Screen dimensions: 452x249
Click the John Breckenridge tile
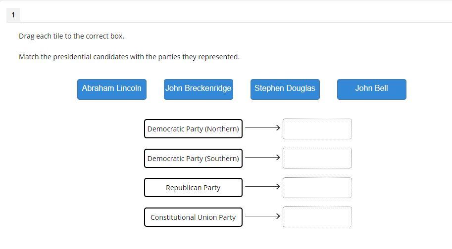pyautogui.click(x=198, y=89)
